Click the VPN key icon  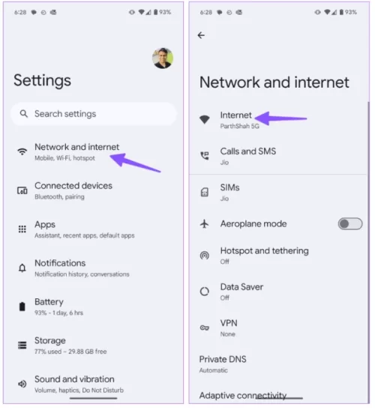click(x=205, y=328)
